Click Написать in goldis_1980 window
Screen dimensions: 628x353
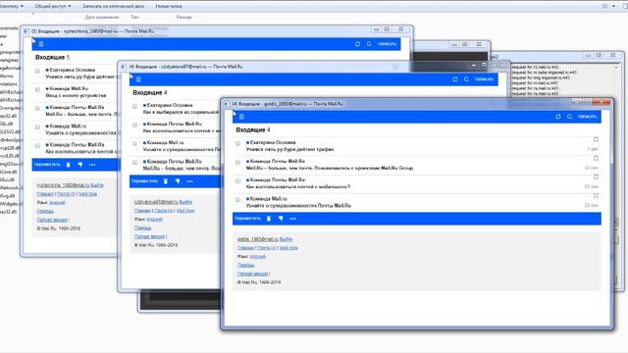(x=587, y=117)
